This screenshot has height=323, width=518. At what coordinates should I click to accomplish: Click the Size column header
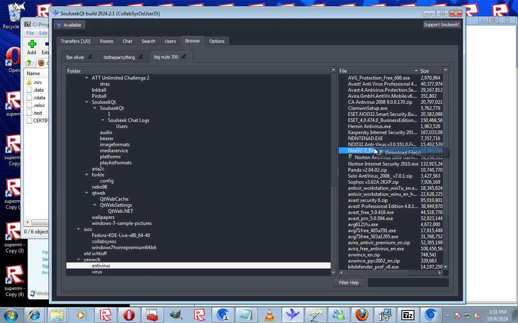(431, 71)
